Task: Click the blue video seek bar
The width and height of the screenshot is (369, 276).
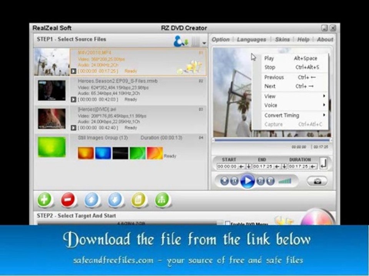Action: 272,140
